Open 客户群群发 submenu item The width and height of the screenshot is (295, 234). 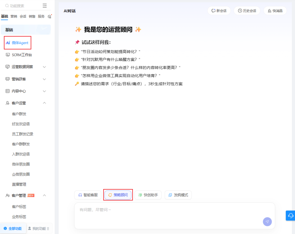pos(21,144)
